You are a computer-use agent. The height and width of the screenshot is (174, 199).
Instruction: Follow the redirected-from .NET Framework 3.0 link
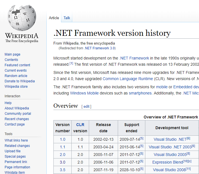pyautogui.click(x=99, y=48)
